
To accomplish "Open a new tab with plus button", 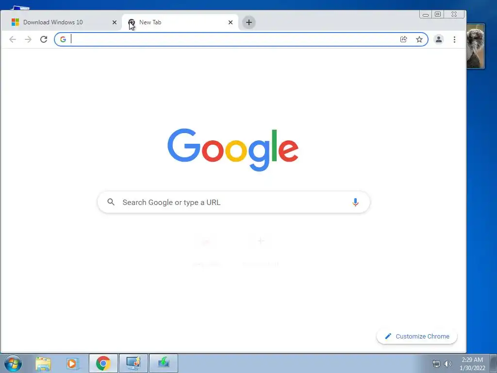I will point(249,22).
